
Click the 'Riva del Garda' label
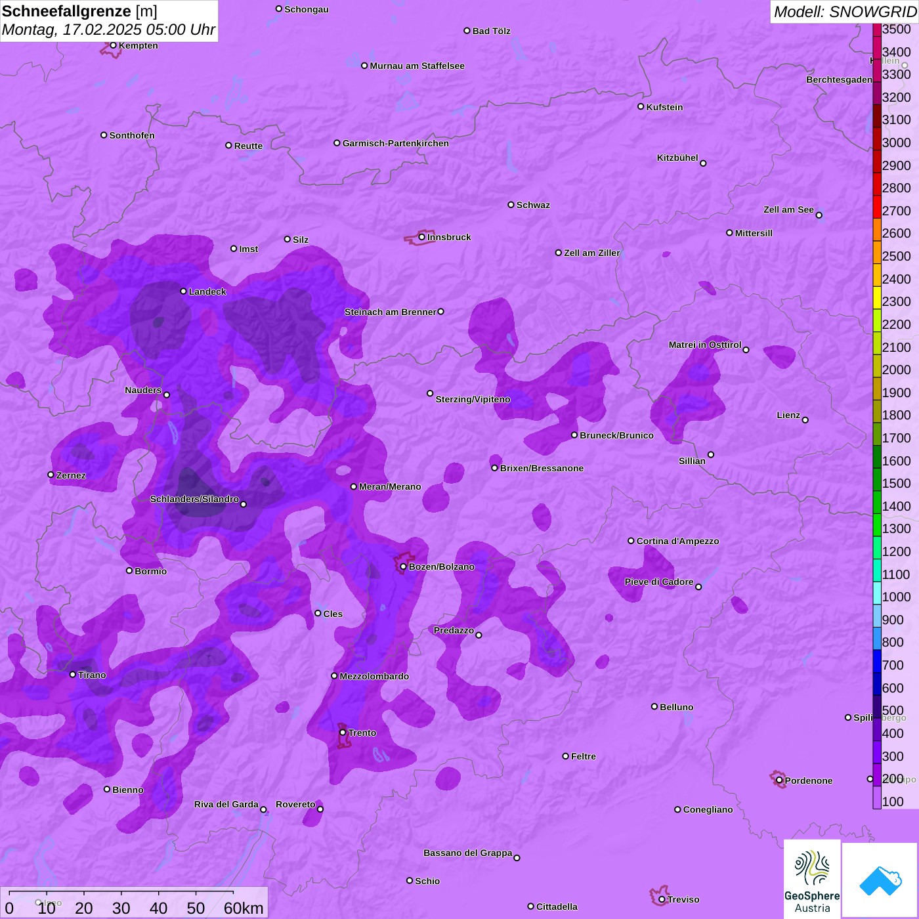226,804
